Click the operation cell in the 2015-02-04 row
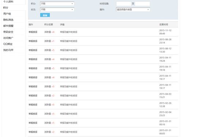Image resolution: width=205 pixels, height=137 pixels. point(33,114)
